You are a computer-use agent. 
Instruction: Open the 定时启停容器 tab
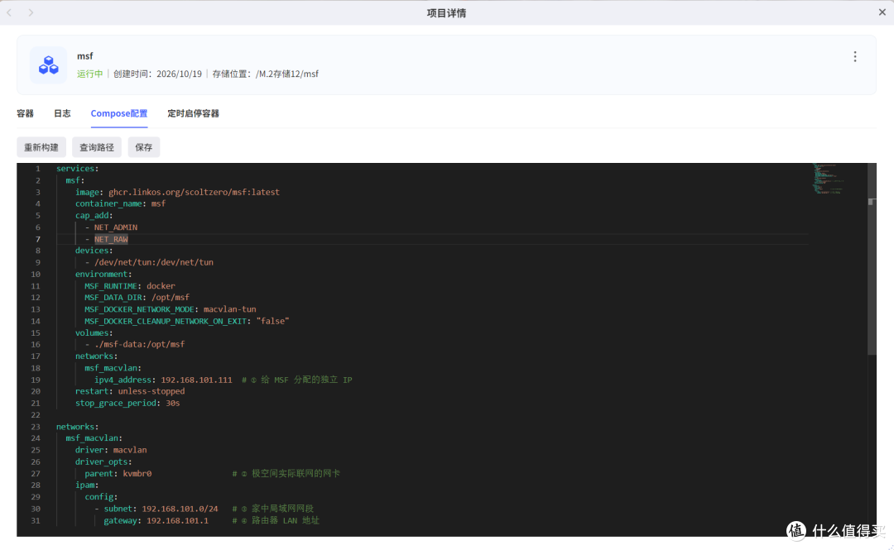(x=193, y=113)
